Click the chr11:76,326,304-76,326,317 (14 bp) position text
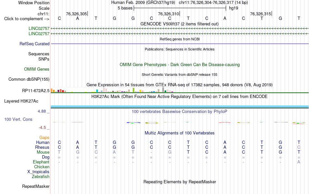The width and height of the screenshot is (309, 194). click(213, 3)
